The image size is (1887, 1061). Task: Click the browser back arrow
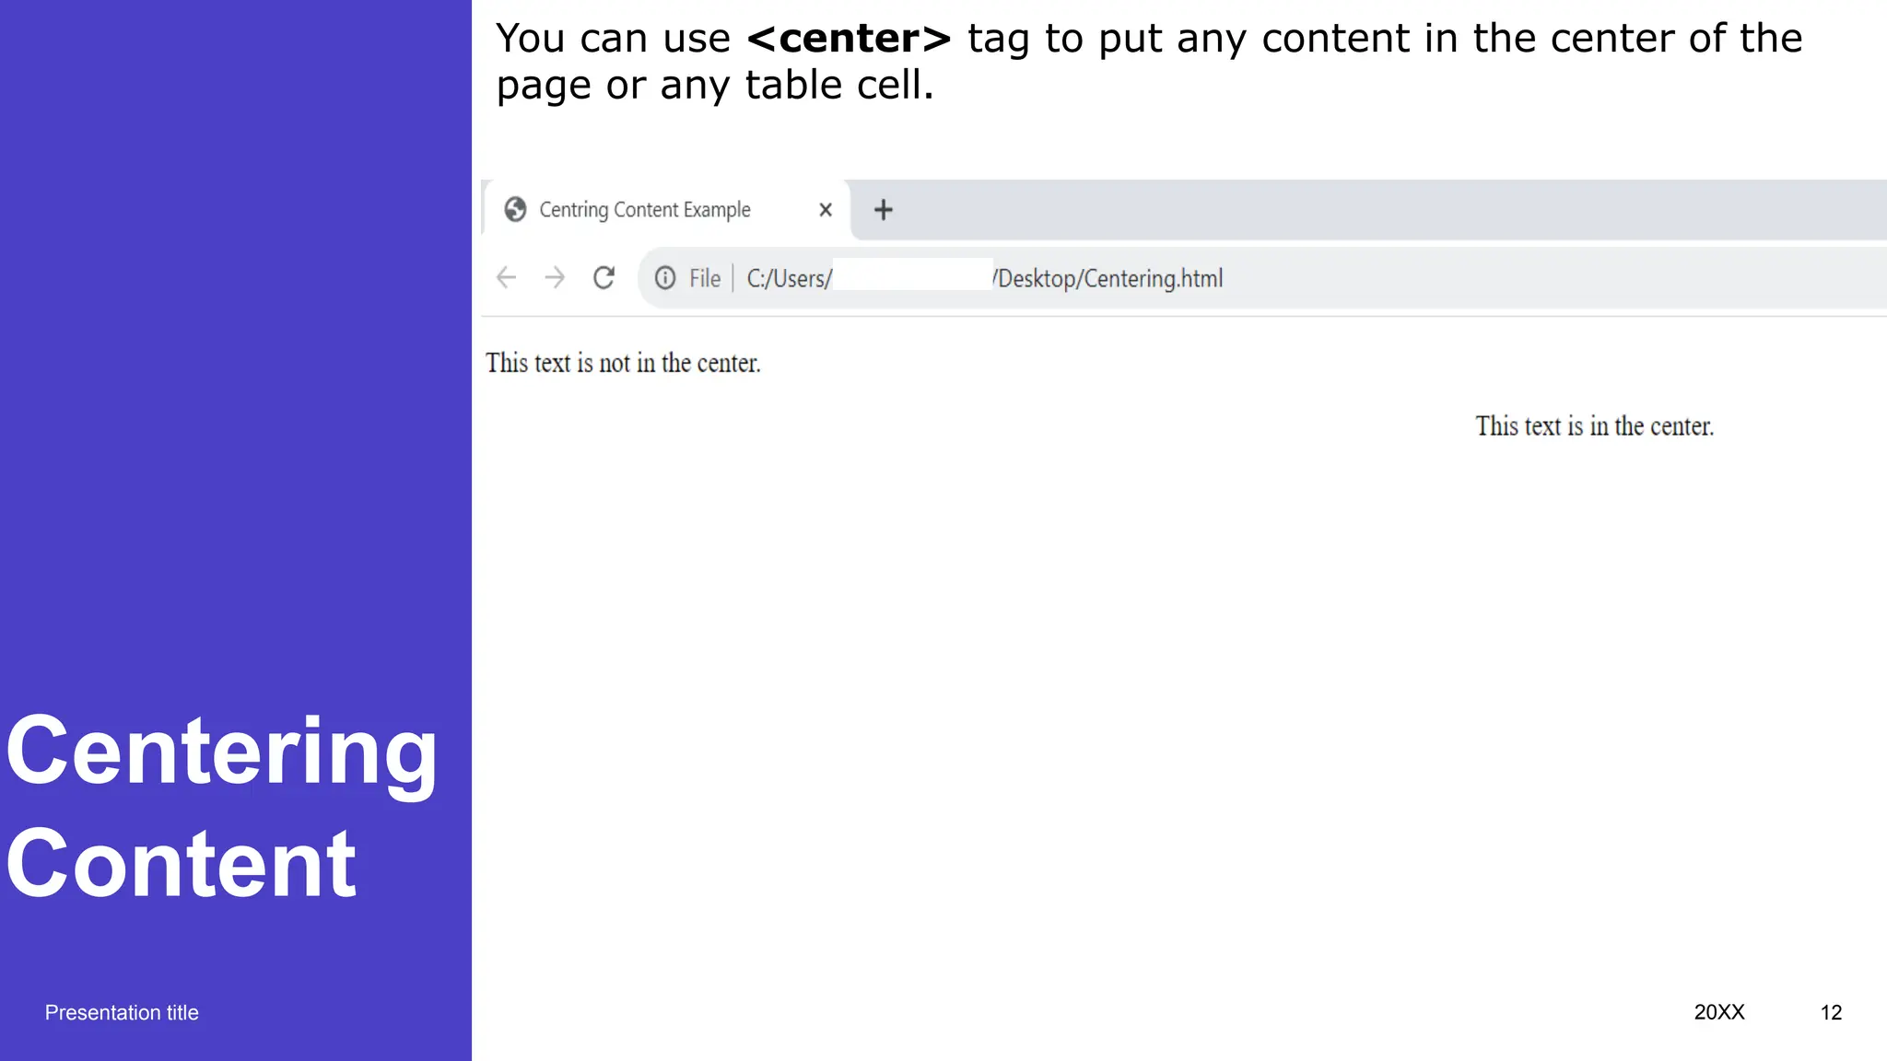506,277
